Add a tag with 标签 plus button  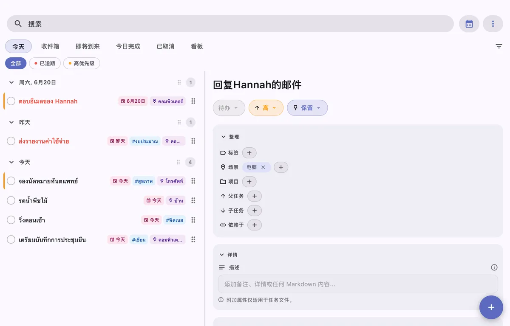pos(249,153)
